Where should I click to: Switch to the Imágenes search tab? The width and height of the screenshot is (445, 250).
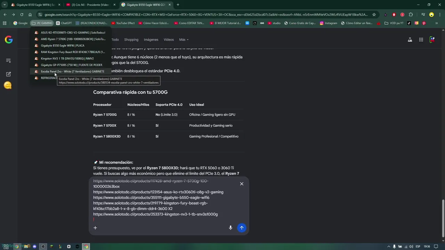151,40
